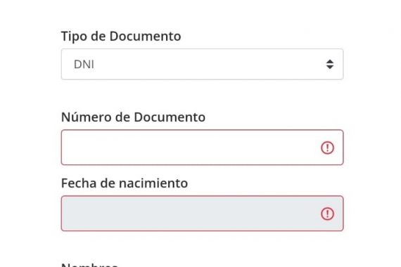Image resolution: width=401 pixels, height=267 pixels.
Task: Click the warning icon in Fecha de nacimiento field
Action: point(327,214)
